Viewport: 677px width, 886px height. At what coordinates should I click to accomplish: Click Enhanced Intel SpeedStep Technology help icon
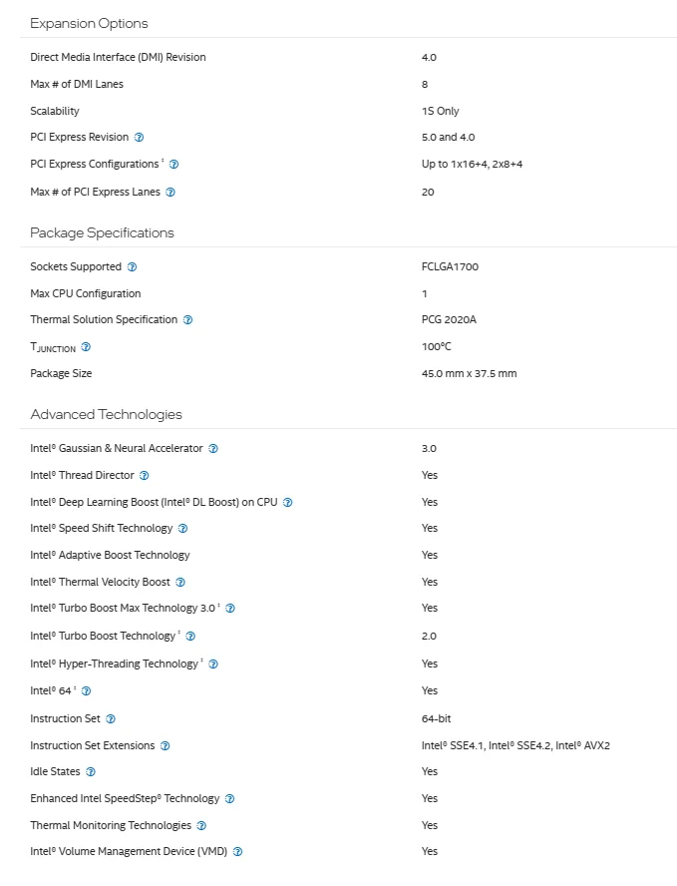point(230,799)
